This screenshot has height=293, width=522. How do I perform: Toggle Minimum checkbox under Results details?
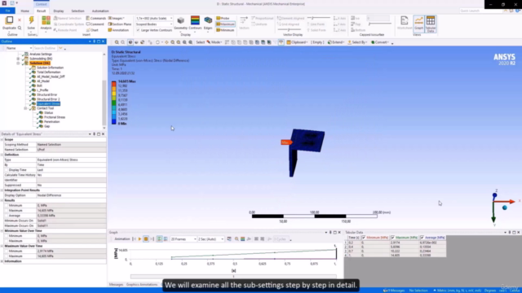6,205
